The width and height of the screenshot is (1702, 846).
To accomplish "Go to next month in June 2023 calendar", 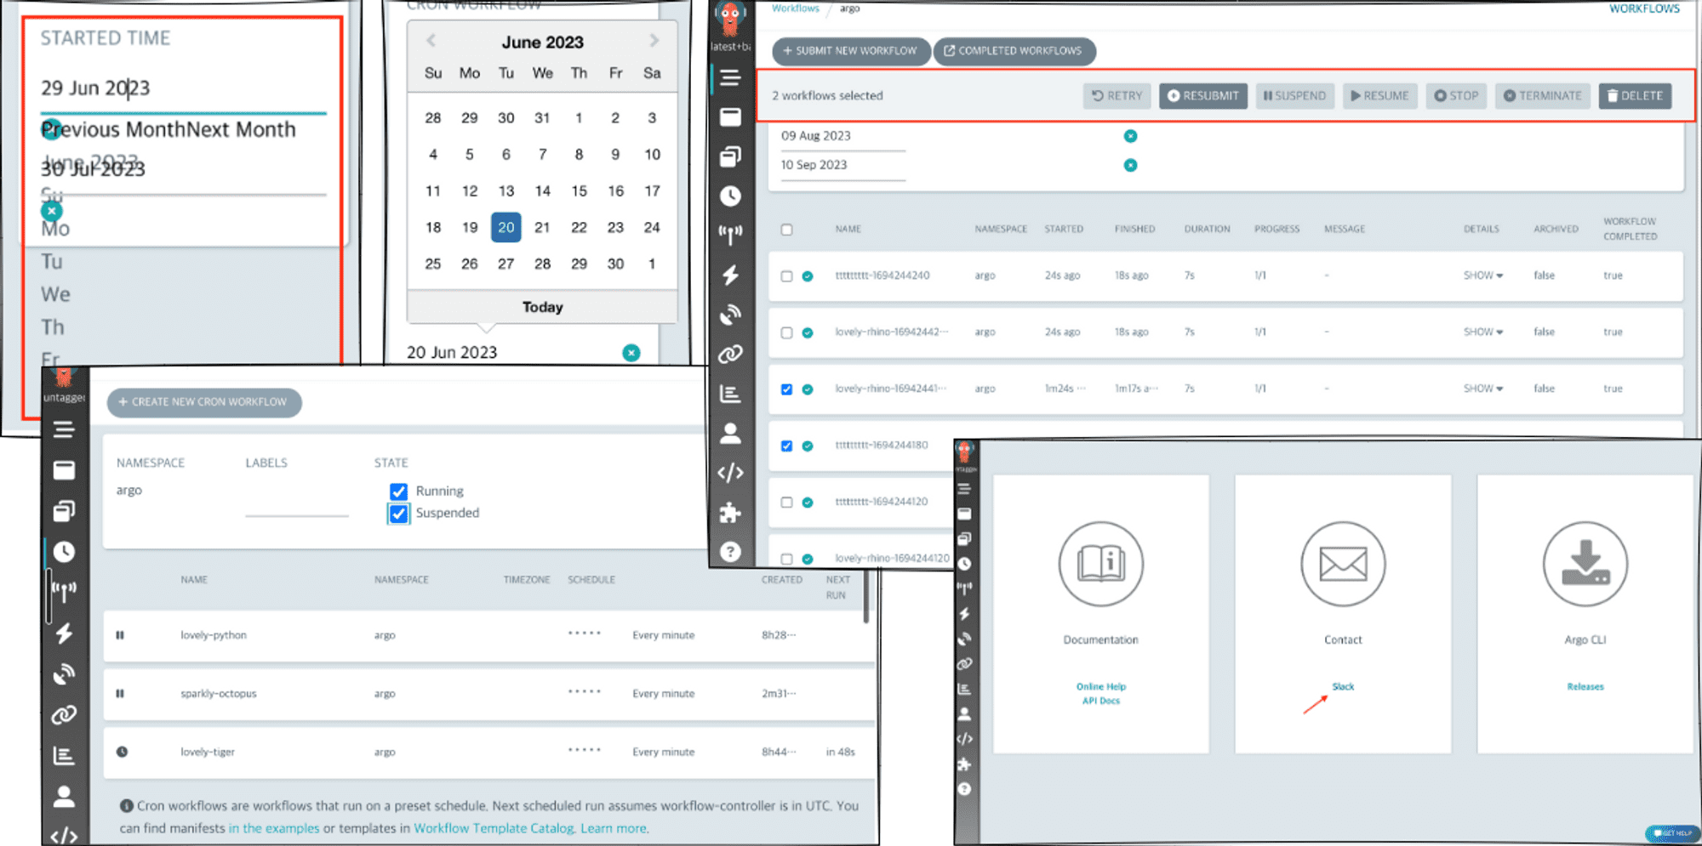I will (654, 41).
